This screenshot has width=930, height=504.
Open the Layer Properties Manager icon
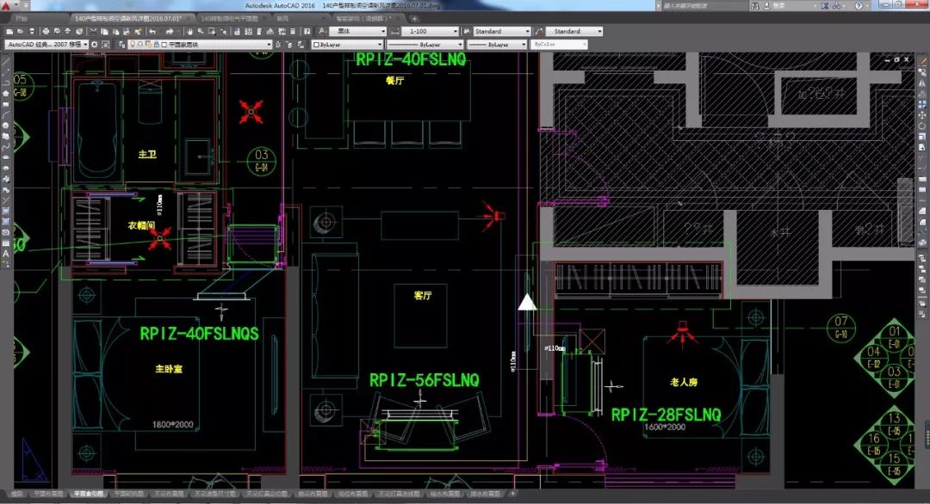pyautogui.click(x=121, y=45)
